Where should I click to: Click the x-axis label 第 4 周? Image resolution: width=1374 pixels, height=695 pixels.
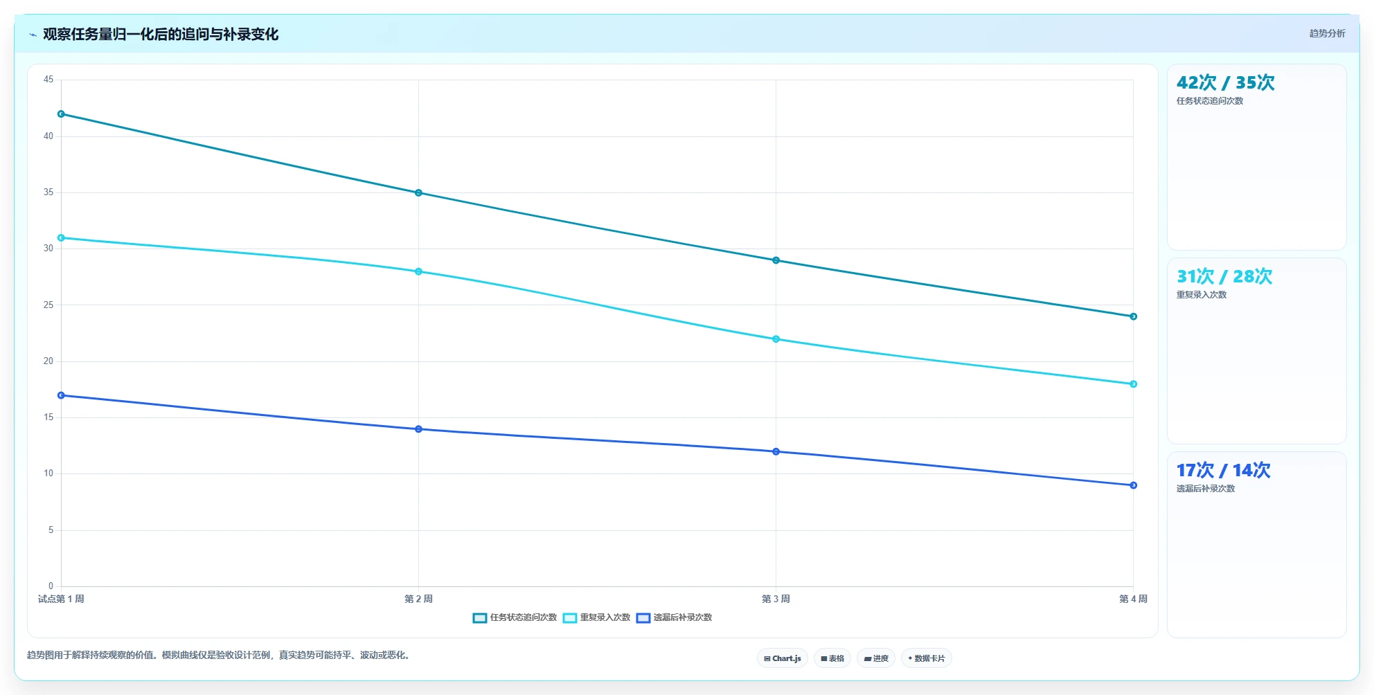pos(1133,599)
